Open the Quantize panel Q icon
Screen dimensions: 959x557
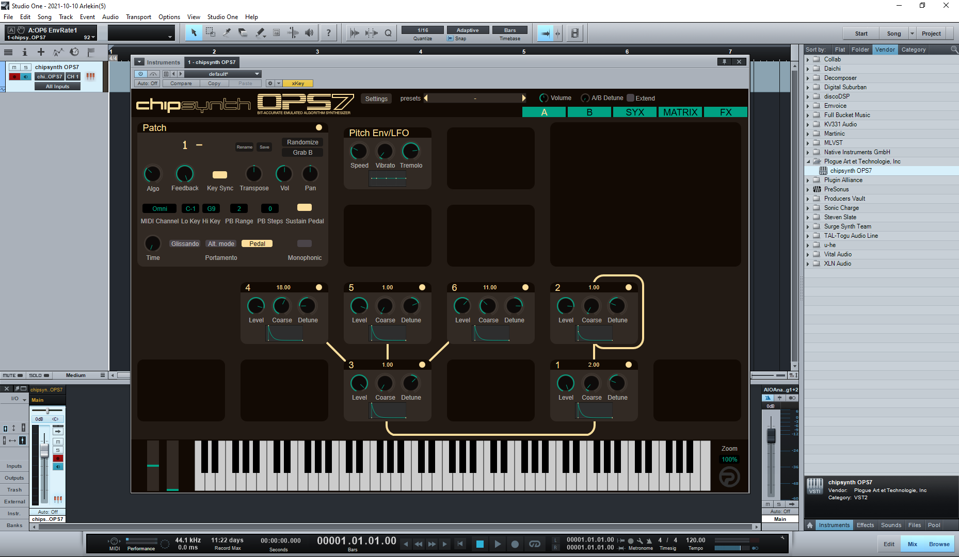pos(388,33)
